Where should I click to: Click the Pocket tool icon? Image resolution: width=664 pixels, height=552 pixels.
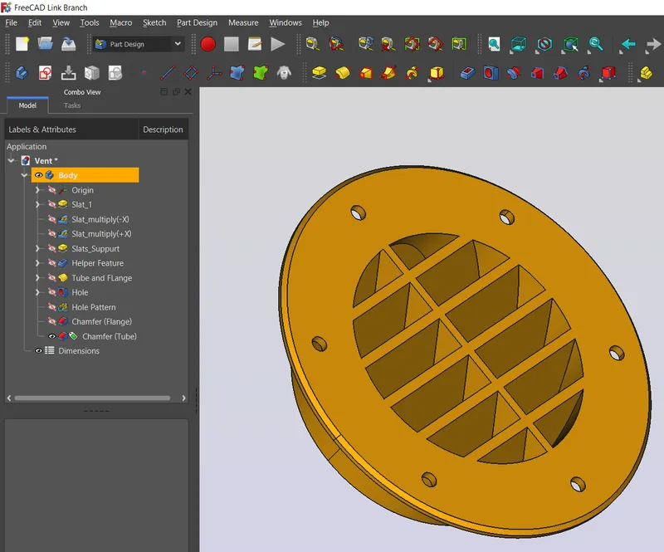[x=467, y=73]
